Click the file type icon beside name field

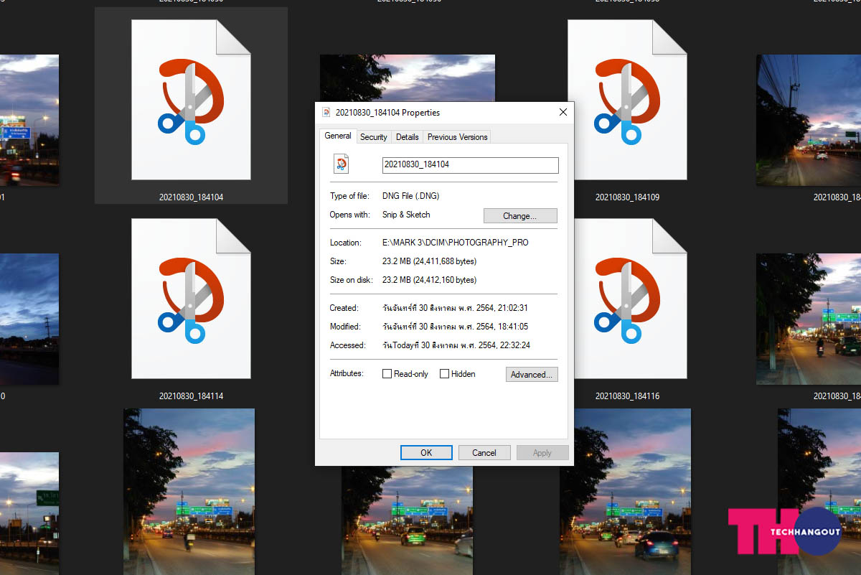[x=342, y=164]
